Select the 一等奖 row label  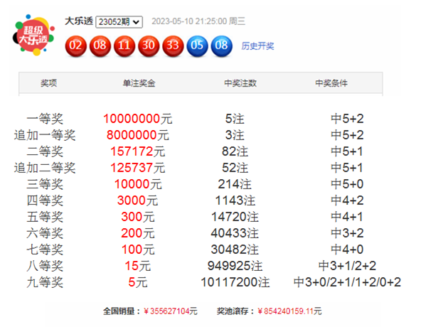click(x=45, y=119)
